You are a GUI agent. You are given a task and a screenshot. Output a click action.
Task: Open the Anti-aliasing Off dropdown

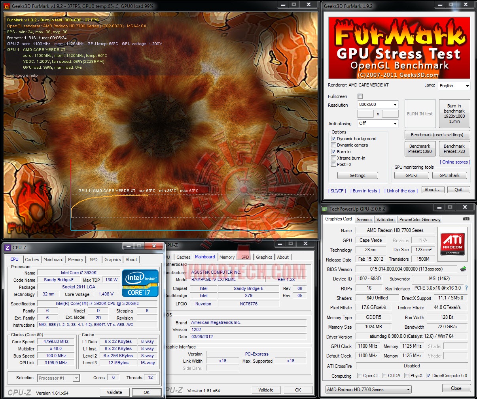click(378, 123)
